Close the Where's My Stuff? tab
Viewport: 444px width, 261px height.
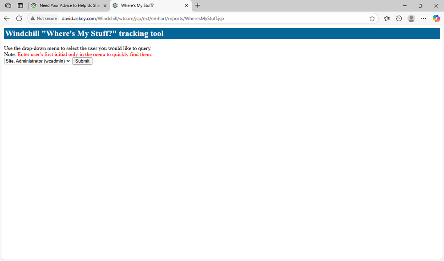[x=186, y=5]
